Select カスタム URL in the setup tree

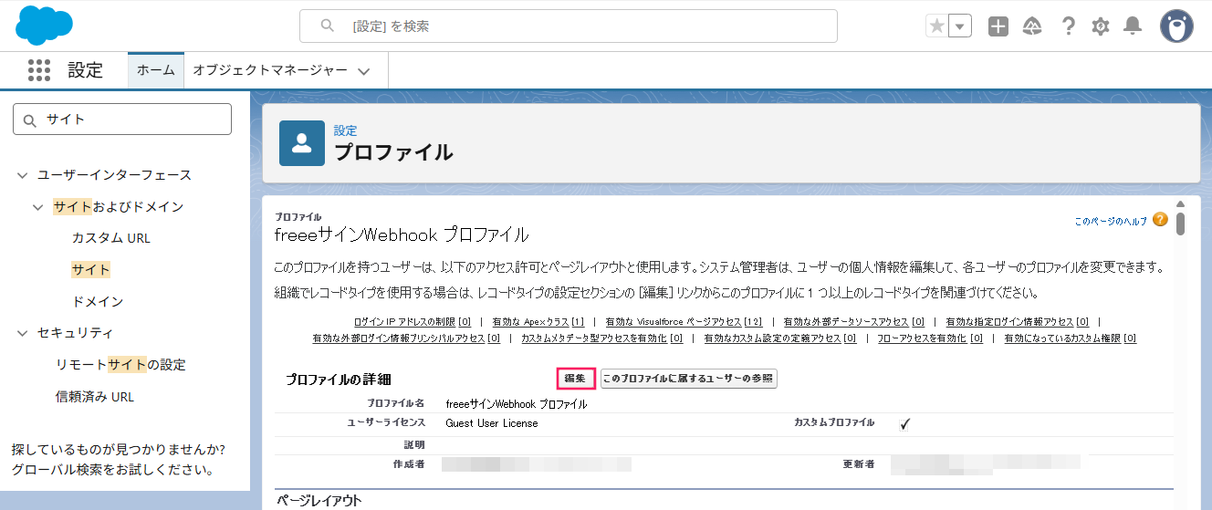(110, 238)
